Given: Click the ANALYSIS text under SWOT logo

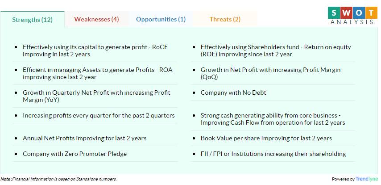Looking at the screenshot, I should (352, 22).
